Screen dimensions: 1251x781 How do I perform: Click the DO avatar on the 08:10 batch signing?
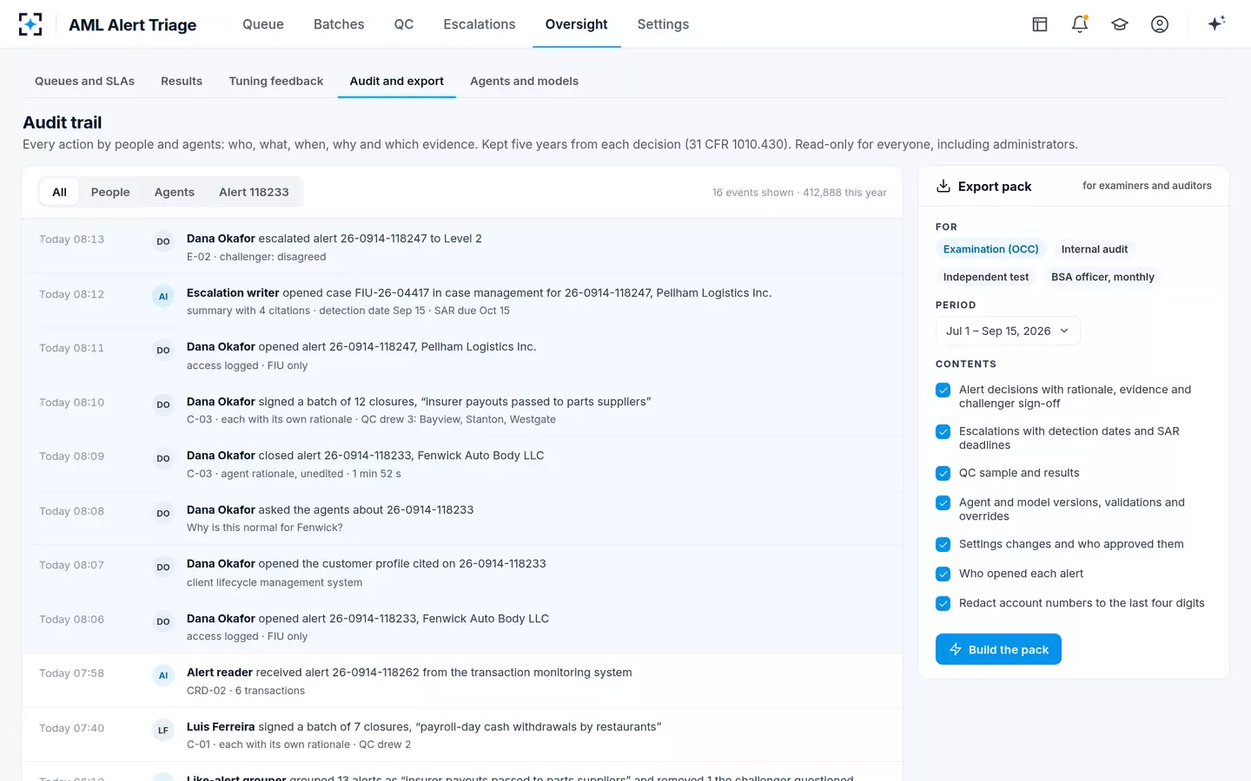163,404
